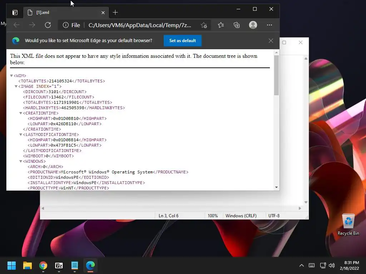Click Notepad's 100% zoom status
366x274 pixels.
click(213, 216)
